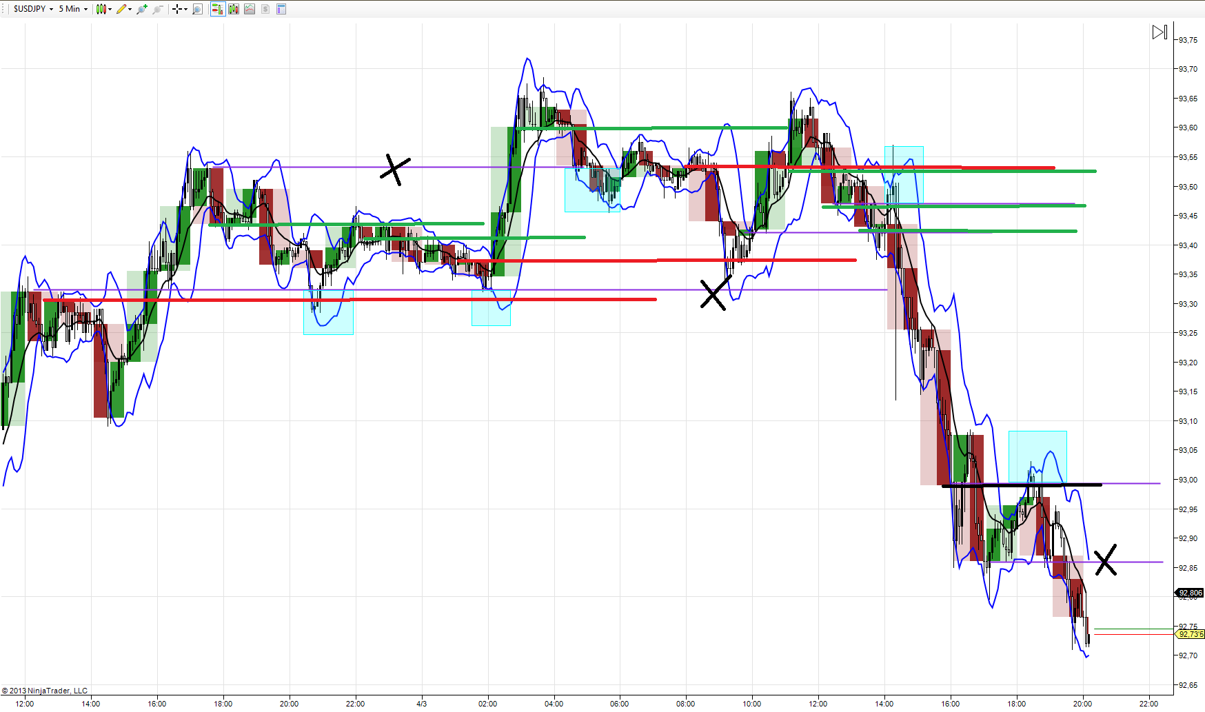Screen dimensions: 1205x712
Task: Click the candlestick indicators panel icon
Action: tap(234, 9)
